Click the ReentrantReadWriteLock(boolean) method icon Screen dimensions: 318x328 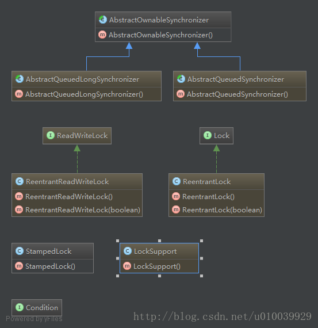(x=19, y=209)
